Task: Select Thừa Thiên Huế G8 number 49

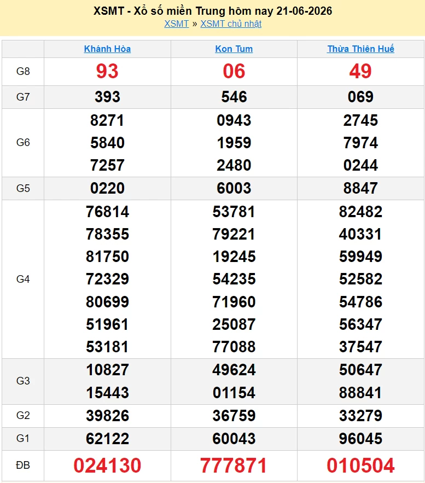Action: coord(360,71)
